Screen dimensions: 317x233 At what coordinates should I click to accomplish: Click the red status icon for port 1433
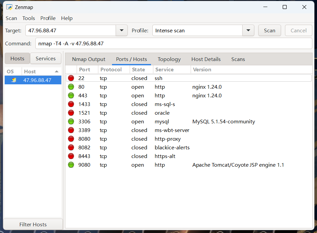71,104
